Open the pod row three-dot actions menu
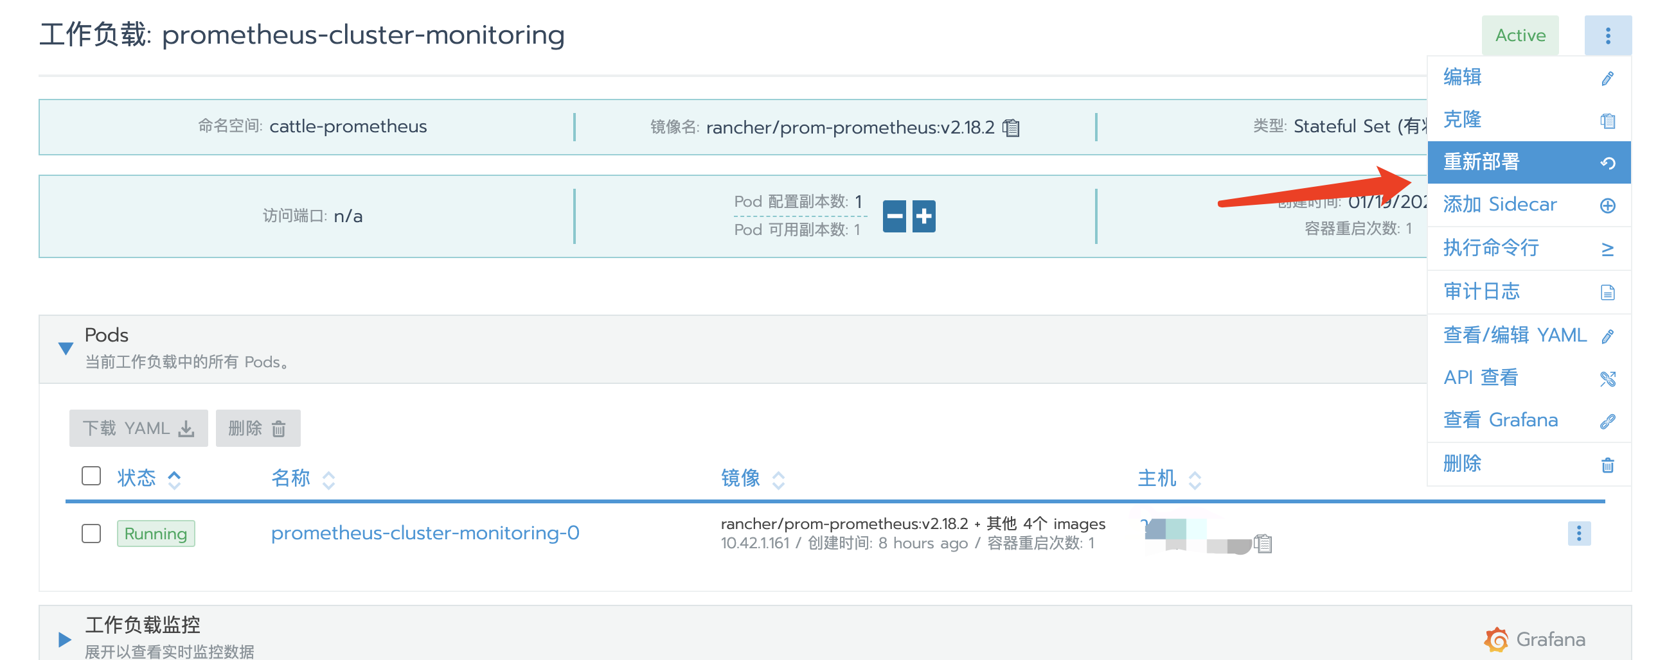This screenshot has width=1658, height=660. (1578, 534)
